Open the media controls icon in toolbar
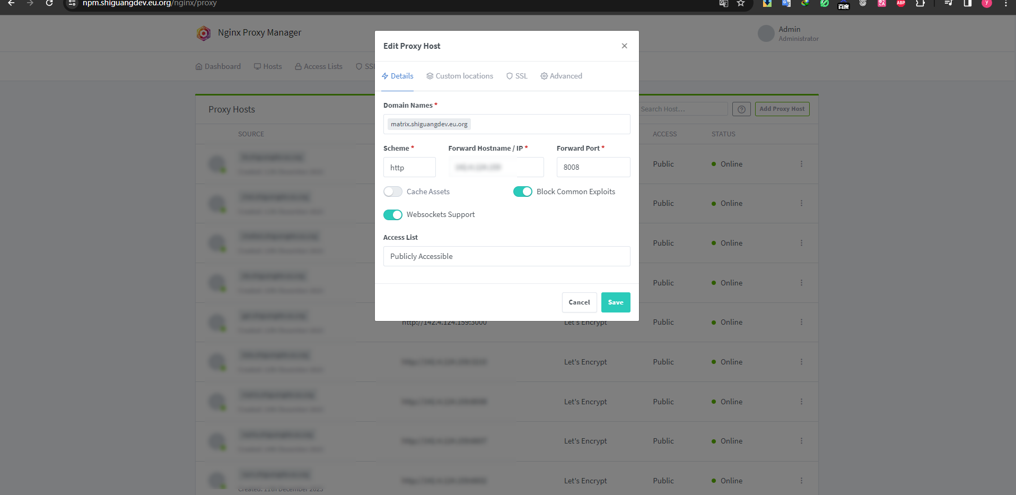Viewport: 1016px width, 495px height. 949,3
